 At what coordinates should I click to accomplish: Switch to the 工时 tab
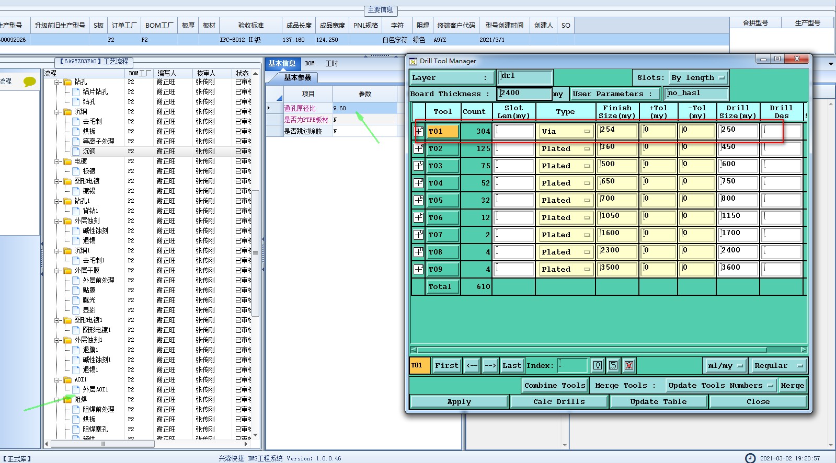point(332,63)
